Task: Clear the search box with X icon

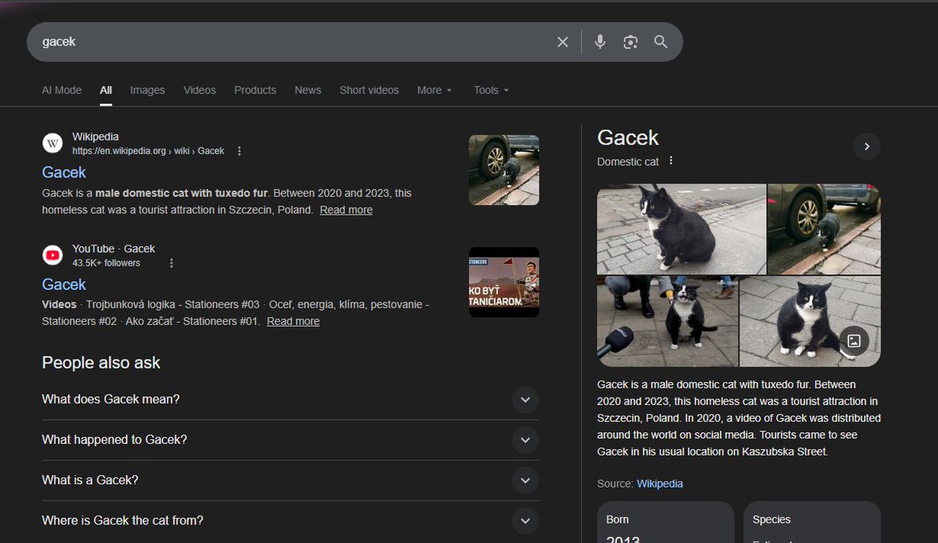Action: 562,42
